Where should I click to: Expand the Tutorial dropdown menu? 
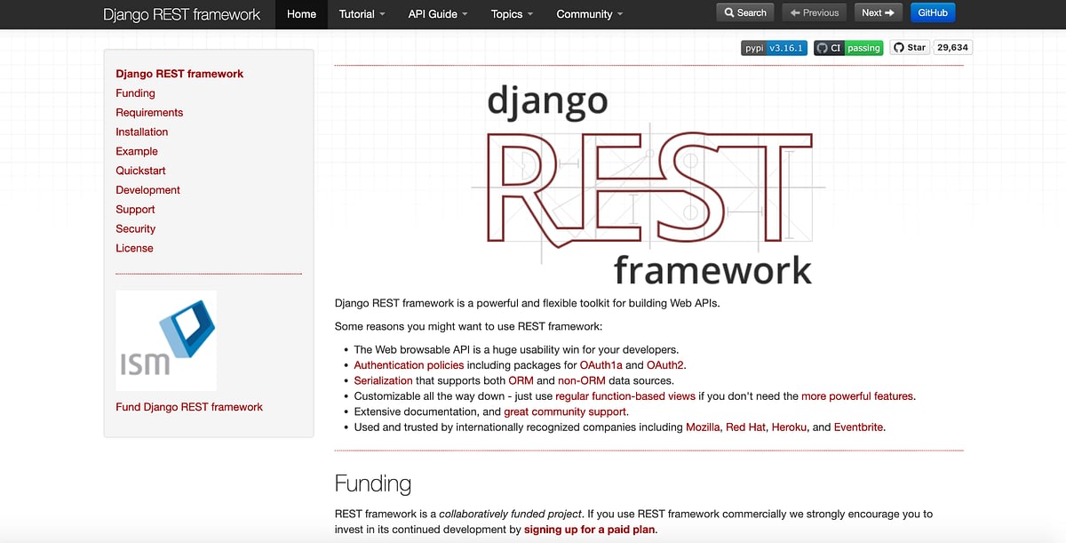pyautogui.click(x=362, y=14)
